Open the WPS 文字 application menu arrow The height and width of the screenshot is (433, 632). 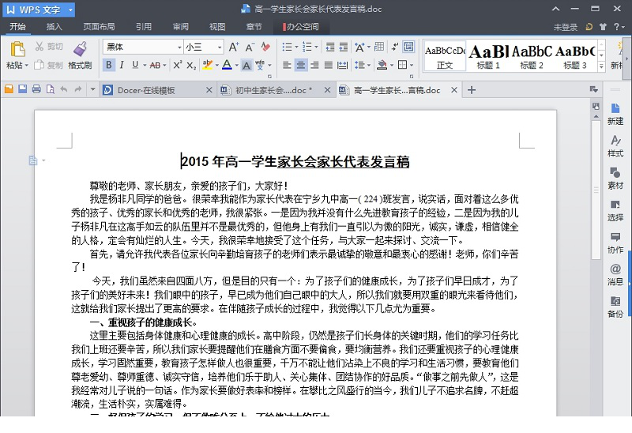(x=70, y=9)
